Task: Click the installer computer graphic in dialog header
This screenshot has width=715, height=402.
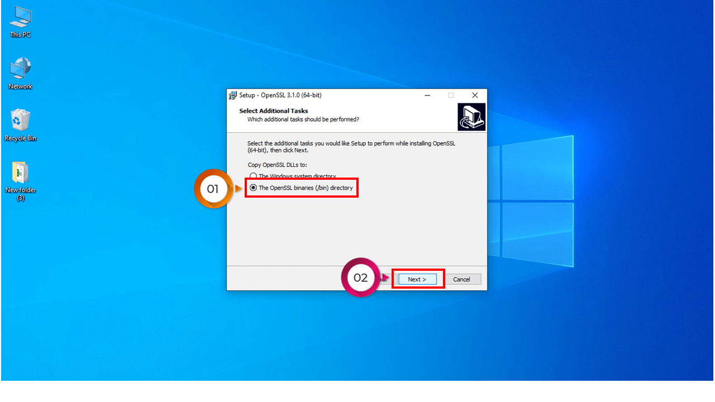Action: [x=471, y=117]
